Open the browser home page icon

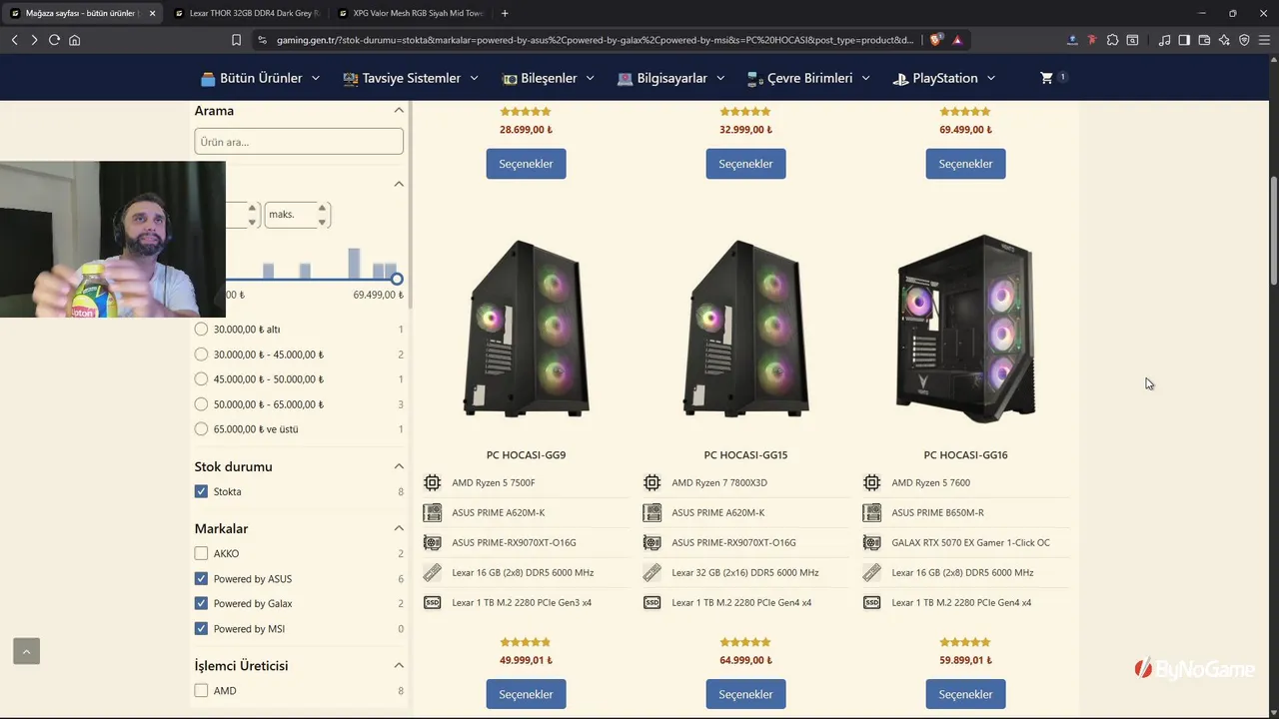(74, 40)
